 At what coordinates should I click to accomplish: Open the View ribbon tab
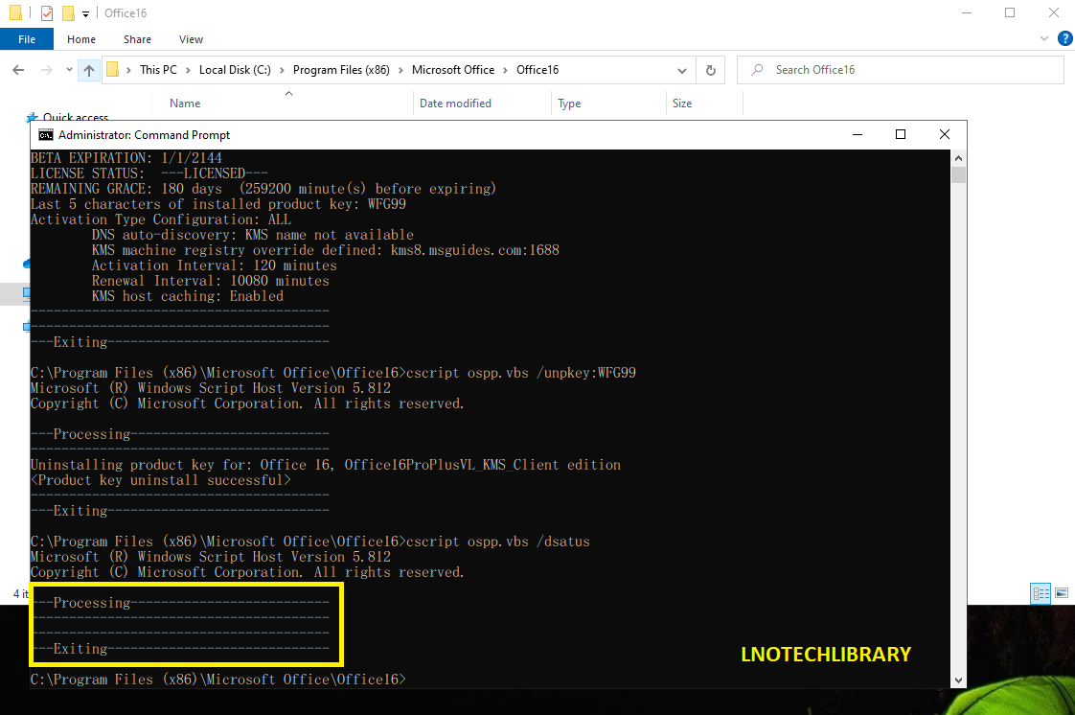pos(191,39)
